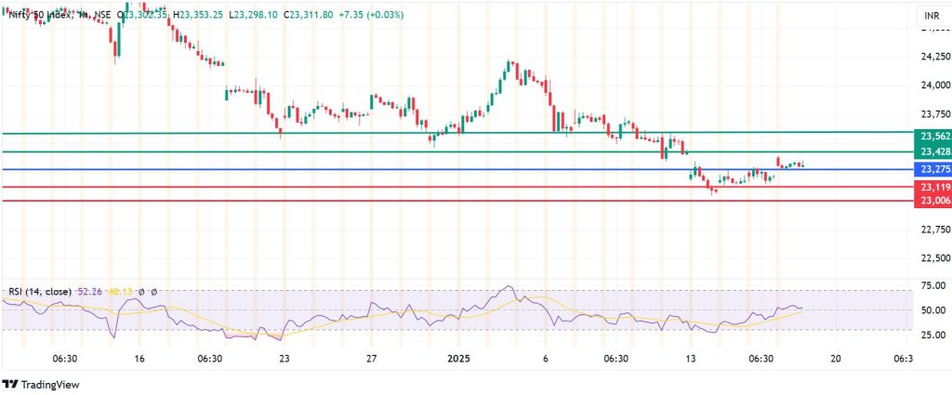This screenshot has width=952, height=395.
Task: Click the yellow RSI average value 48.13
Action: coord(124,291)
